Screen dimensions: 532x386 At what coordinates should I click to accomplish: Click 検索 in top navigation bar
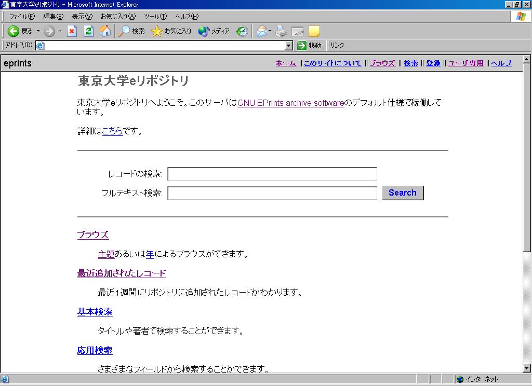pyautogui.click(x=411, y=63)
